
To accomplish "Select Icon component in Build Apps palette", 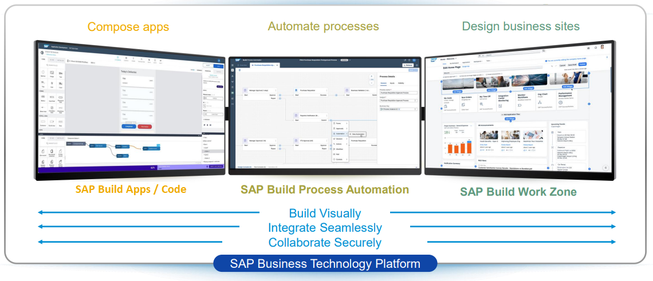I will (52, 84).
